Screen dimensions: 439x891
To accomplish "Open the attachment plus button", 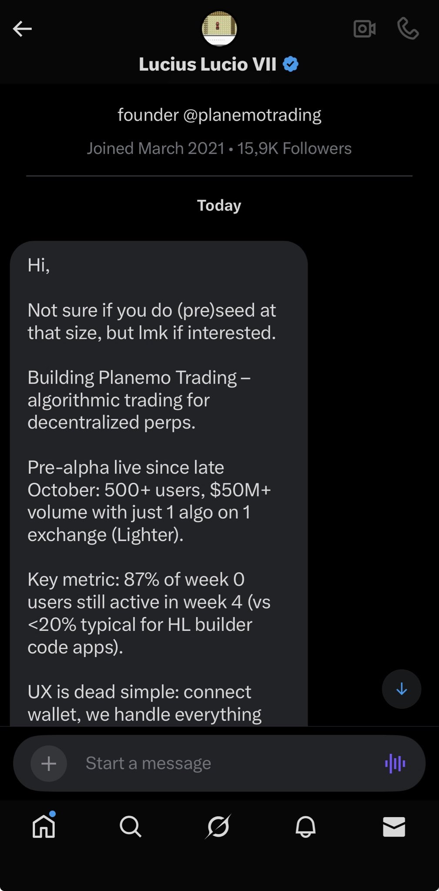I will [49, 763].
